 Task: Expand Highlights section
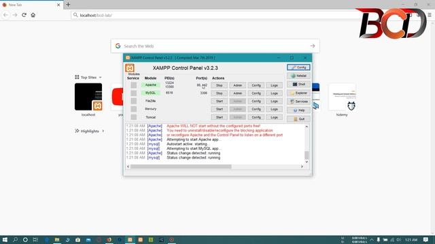(x=89, y=131)
